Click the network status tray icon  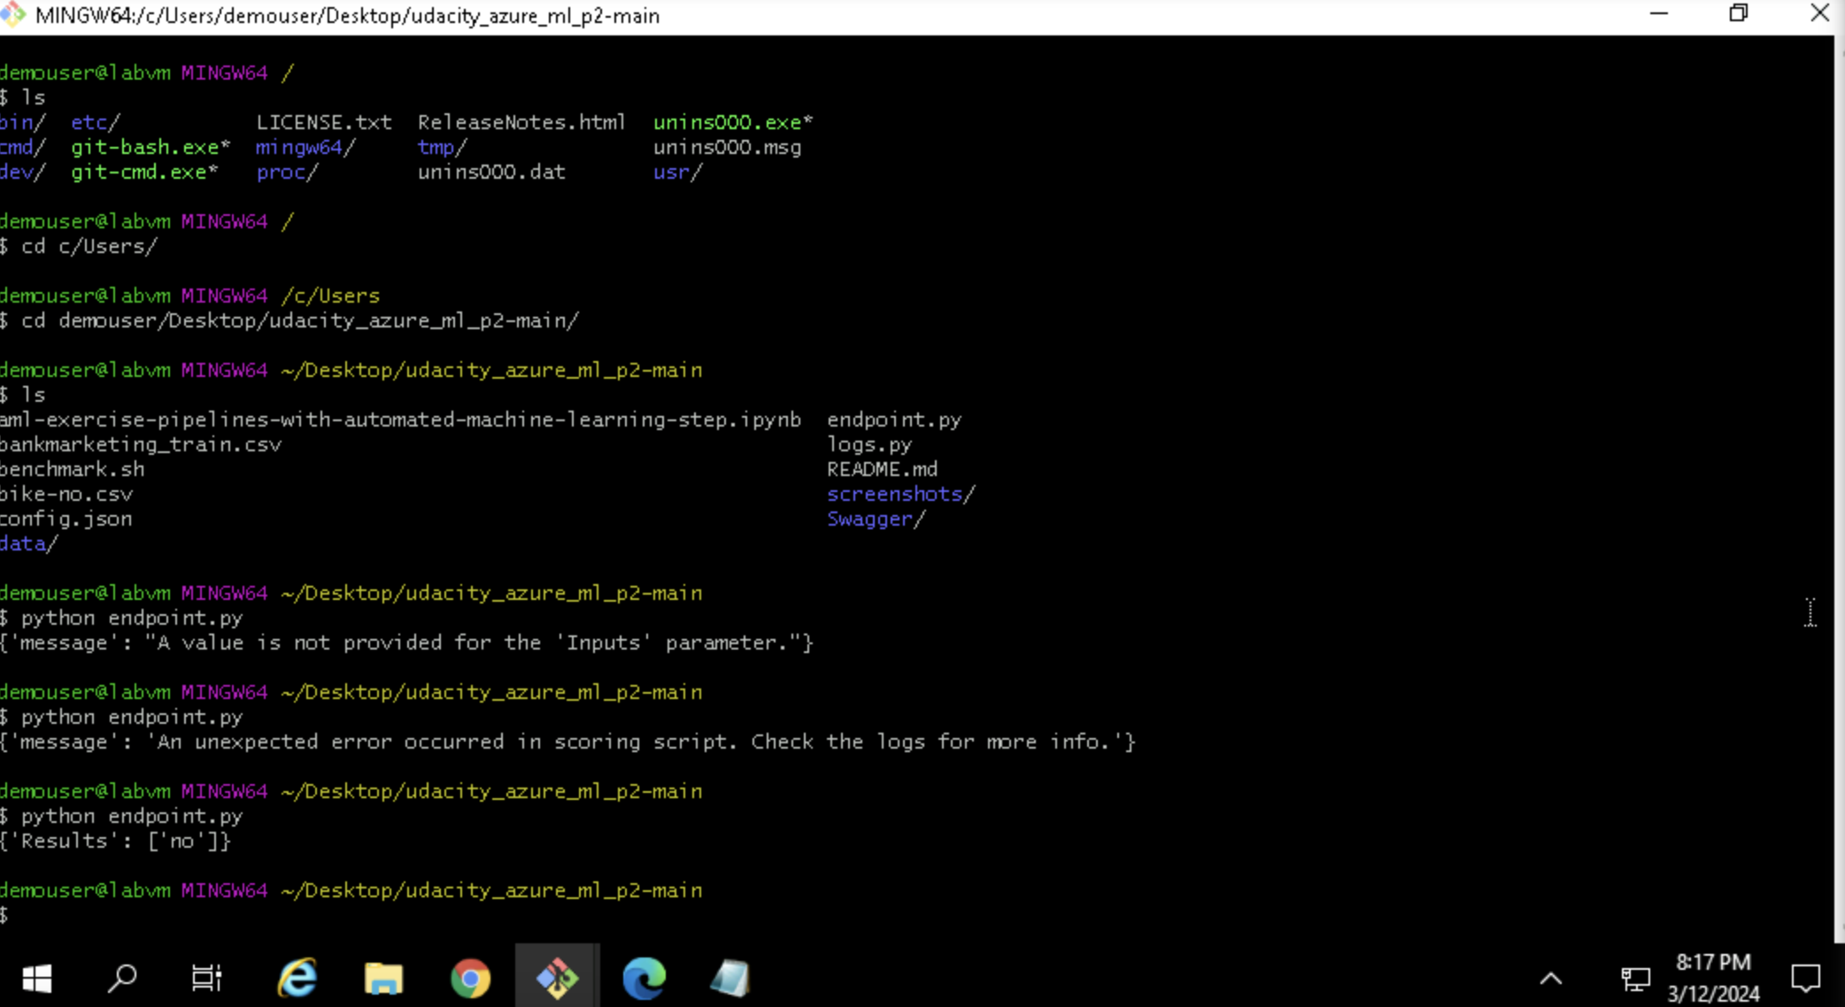pos(1634,978)
